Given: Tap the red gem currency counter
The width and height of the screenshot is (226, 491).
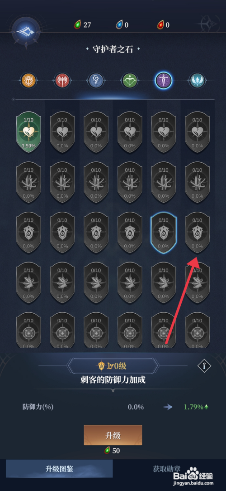Looking at the screenshot, I should click(x=163, y=24).
